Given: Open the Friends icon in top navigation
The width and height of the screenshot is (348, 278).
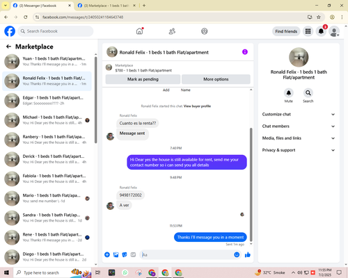Looking at the screenshot, I should pyautogui.click(x=172, y=31).
